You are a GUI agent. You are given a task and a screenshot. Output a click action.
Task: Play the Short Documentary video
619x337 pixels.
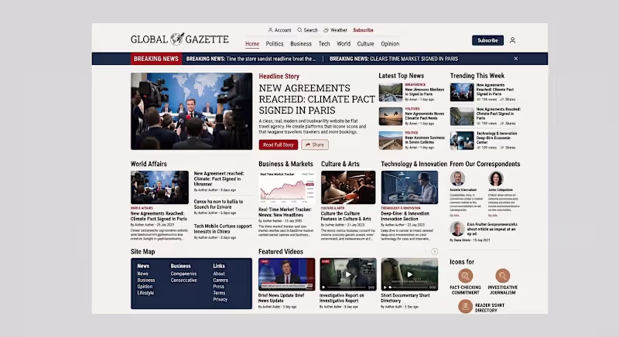[409, 274]
